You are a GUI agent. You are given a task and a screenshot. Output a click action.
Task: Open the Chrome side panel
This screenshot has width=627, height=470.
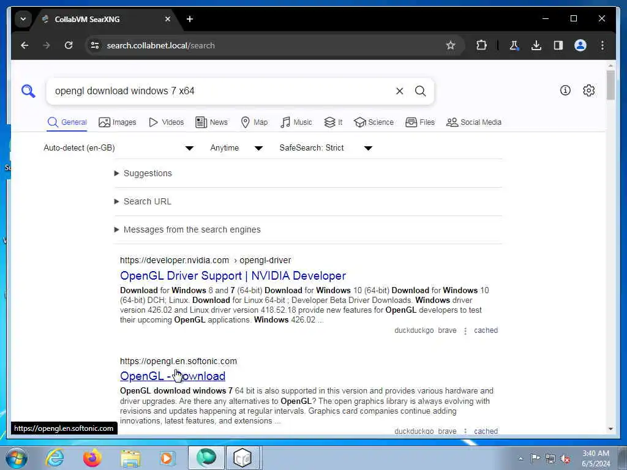pos(558,45)
